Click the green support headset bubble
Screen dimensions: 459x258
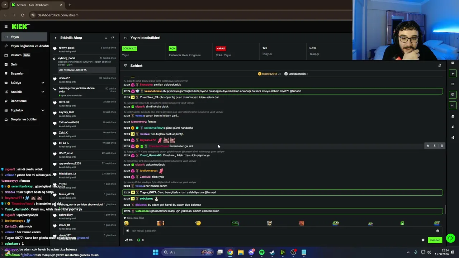coord(450,238)
